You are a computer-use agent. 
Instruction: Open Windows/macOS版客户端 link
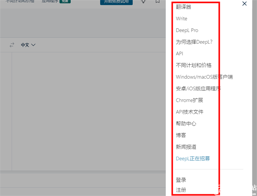click(x=204, y=77)
